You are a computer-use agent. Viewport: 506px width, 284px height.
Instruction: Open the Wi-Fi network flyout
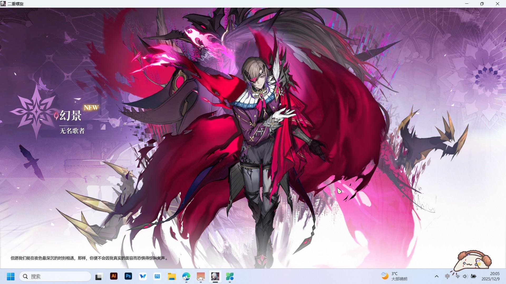click(458, 276)
